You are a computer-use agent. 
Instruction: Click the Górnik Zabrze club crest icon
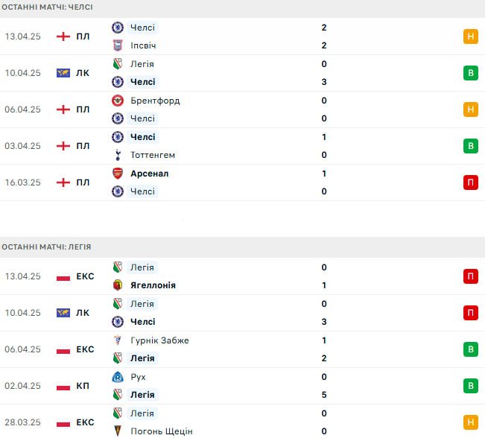point(118,340)
